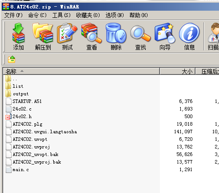Click the size value 500

pos(188,116)
